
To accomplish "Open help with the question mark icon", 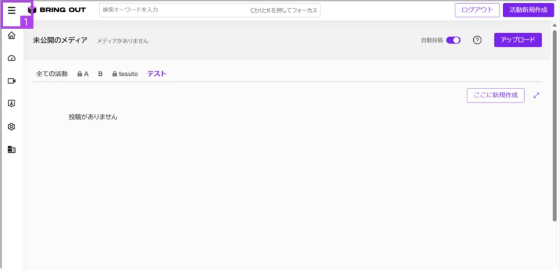I will coord(477,40).
